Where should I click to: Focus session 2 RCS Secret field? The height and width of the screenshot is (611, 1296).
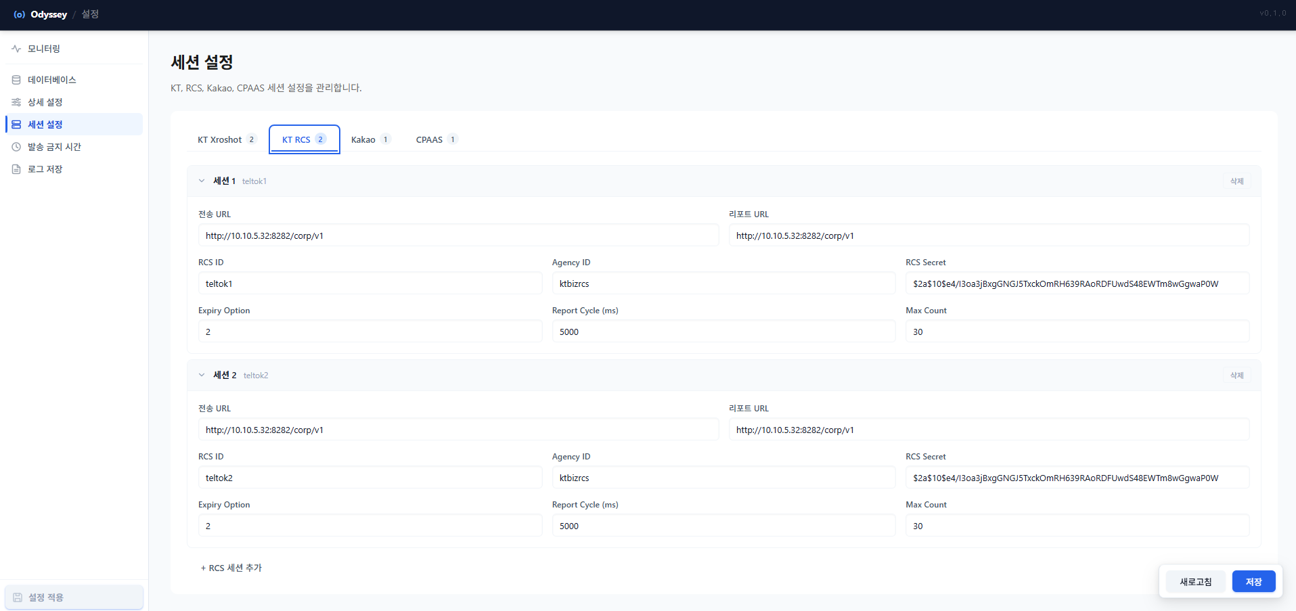pos(1077,478)
